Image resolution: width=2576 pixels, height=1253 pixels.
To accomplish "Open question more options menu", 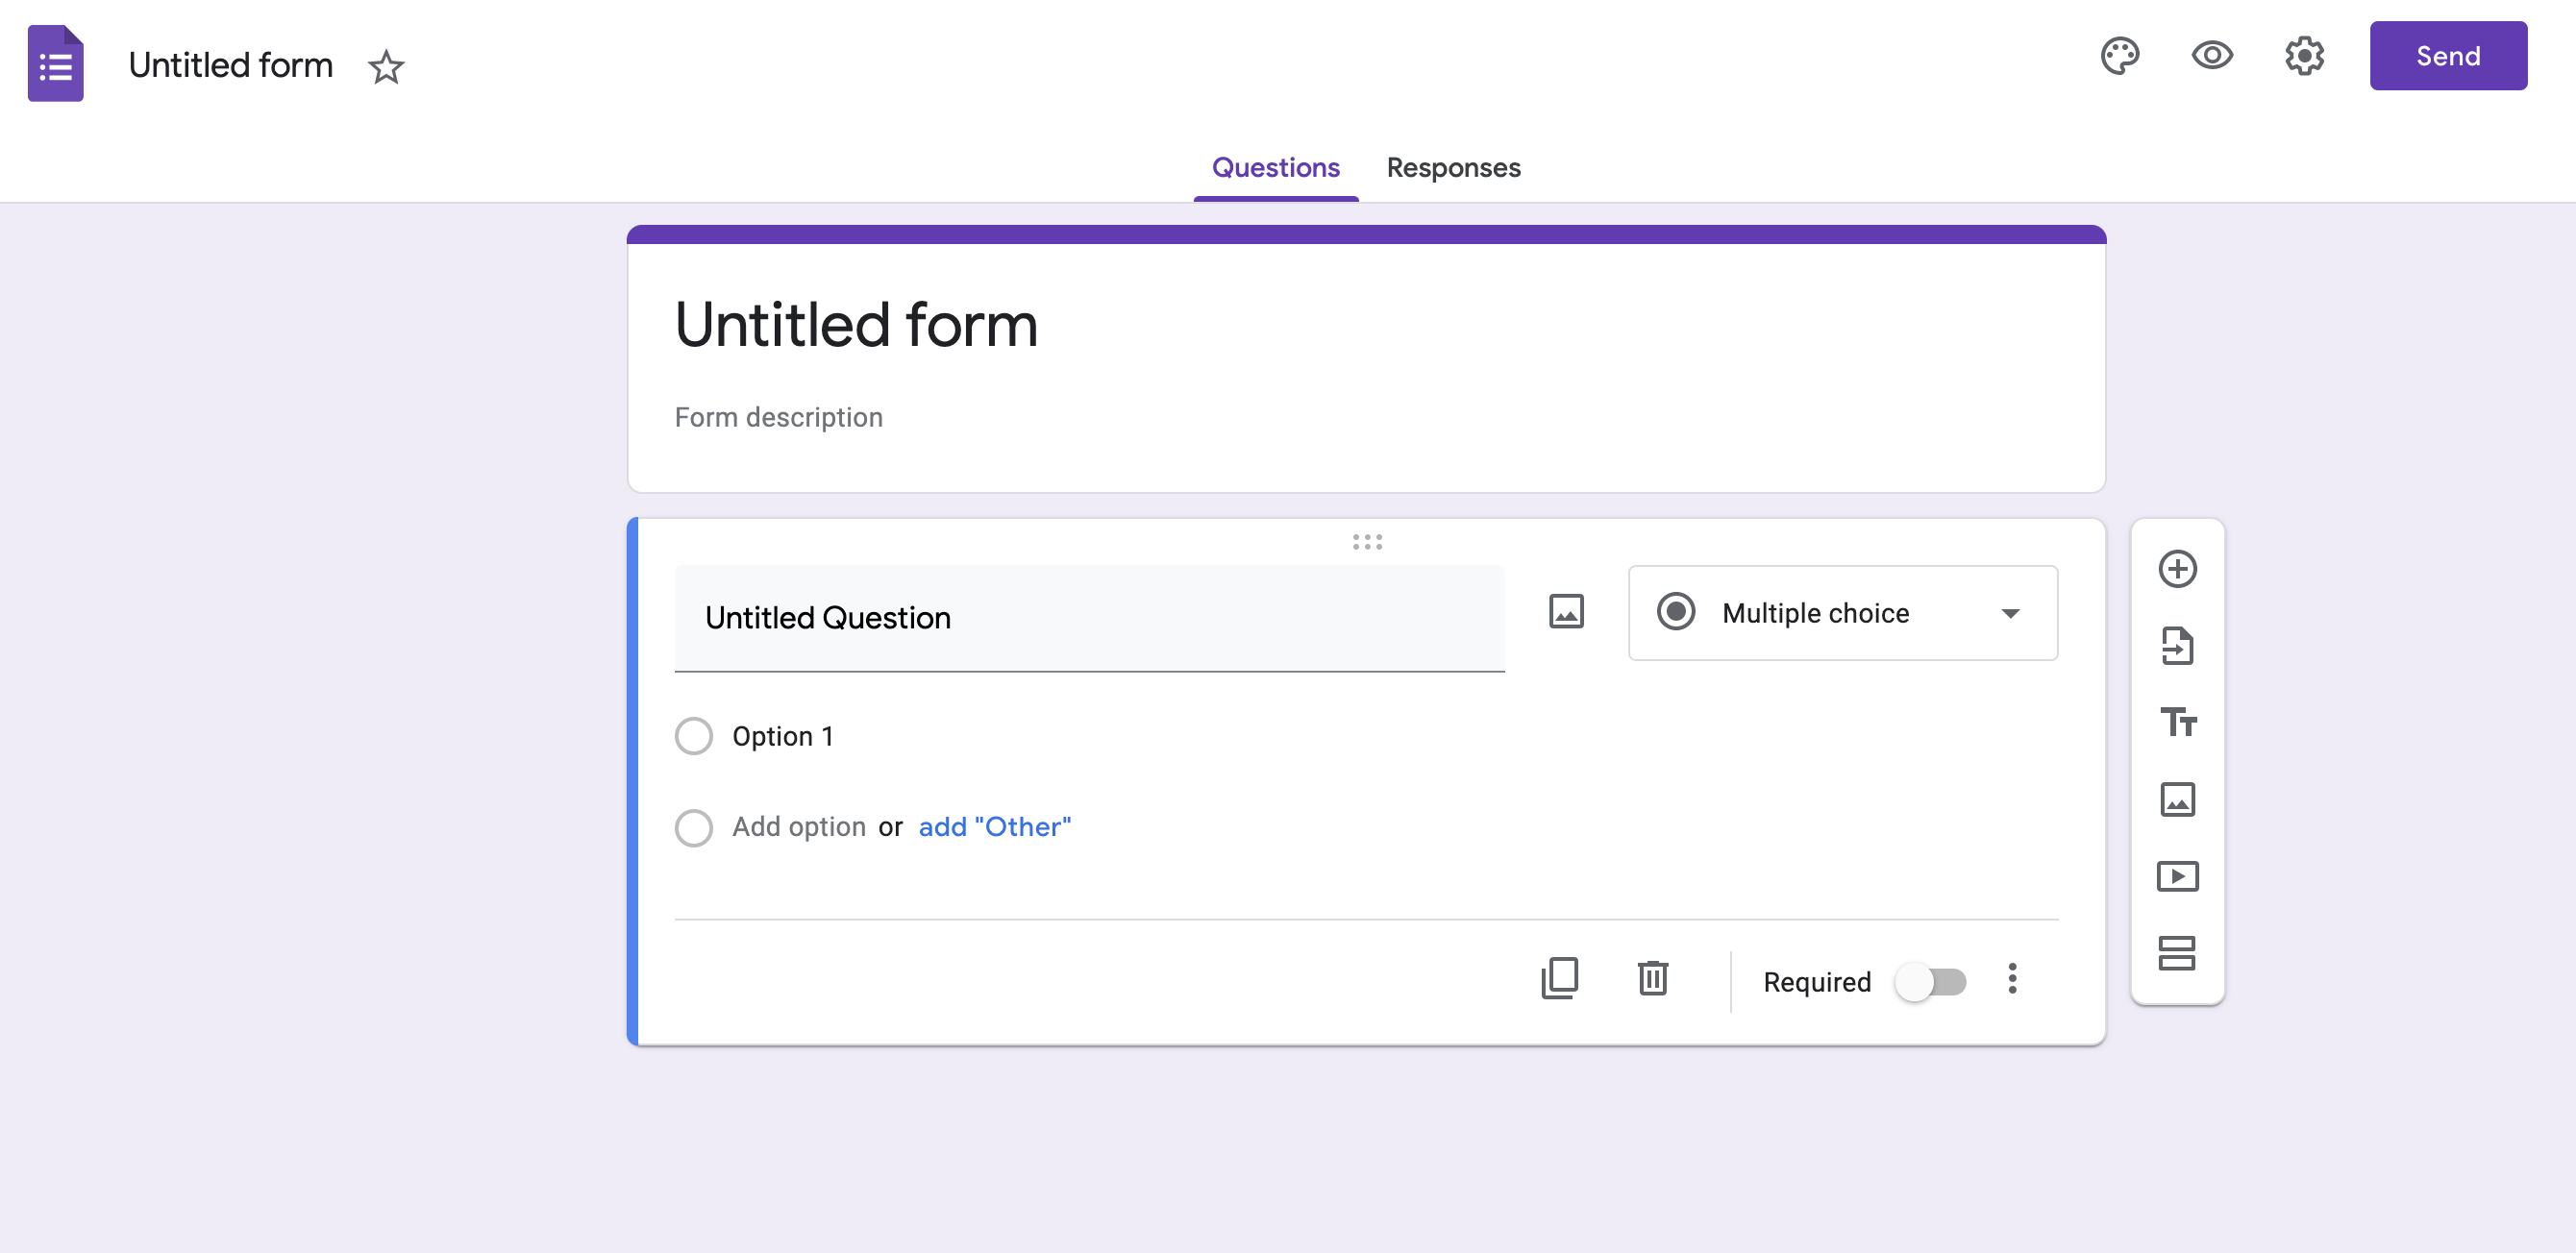I will tap(2012, 979).
